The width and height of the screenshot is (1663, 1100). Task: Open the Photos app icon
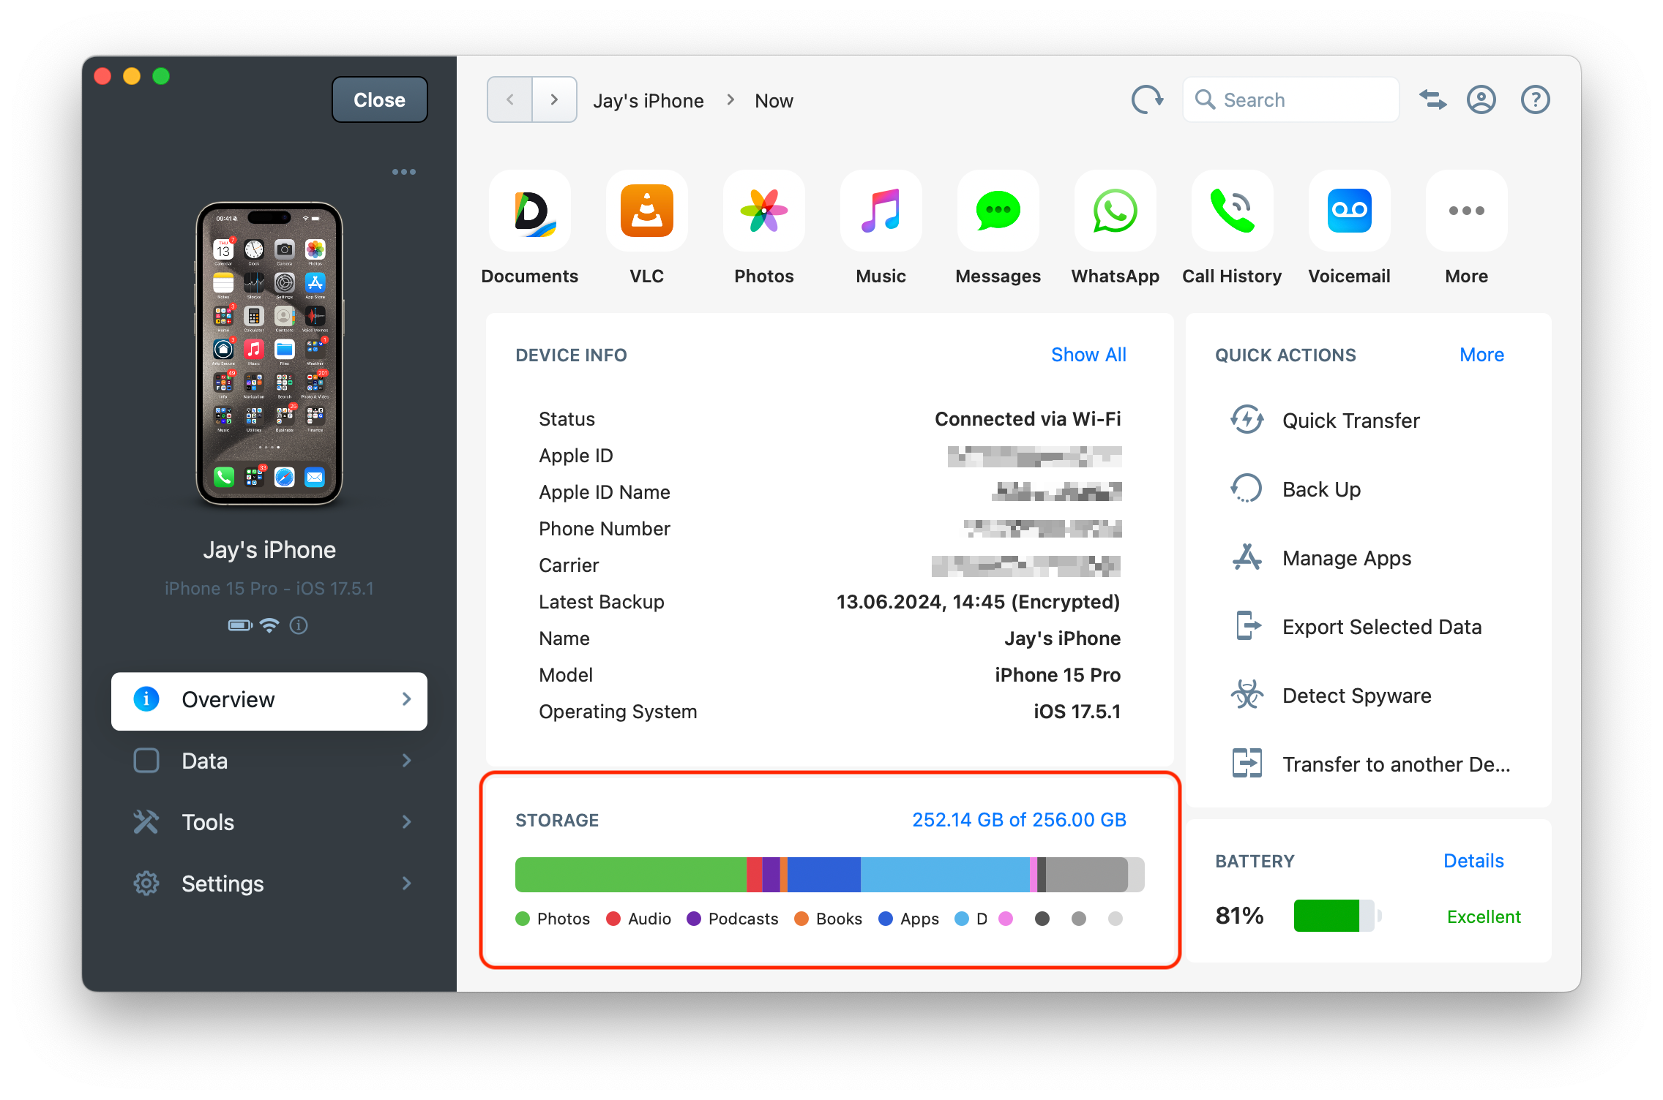[x=764, y=211]
